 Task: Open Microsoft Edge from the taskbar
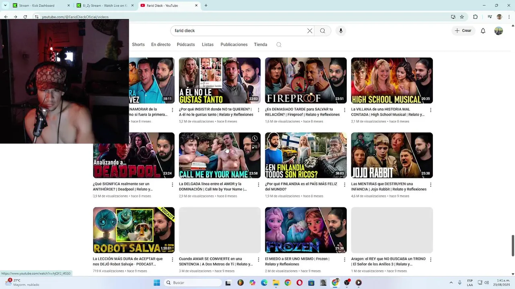point(264,283)
